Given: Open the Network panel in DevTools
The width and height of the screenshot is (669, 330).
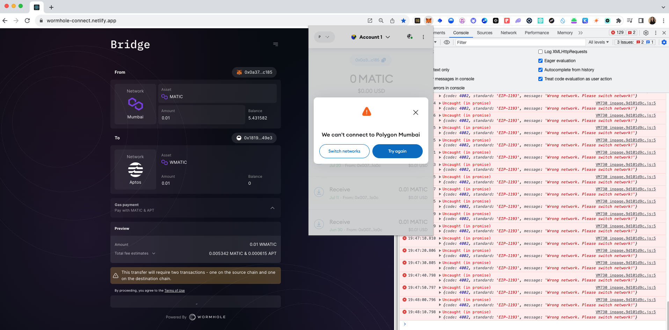Looking at the screenshot, I should [x=508, y=32].
